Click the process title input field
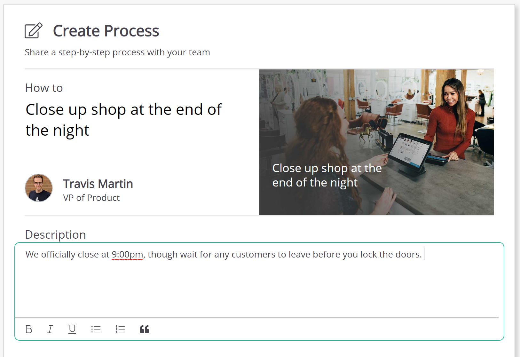The image size is (520, 357). (x=123, y=120)
